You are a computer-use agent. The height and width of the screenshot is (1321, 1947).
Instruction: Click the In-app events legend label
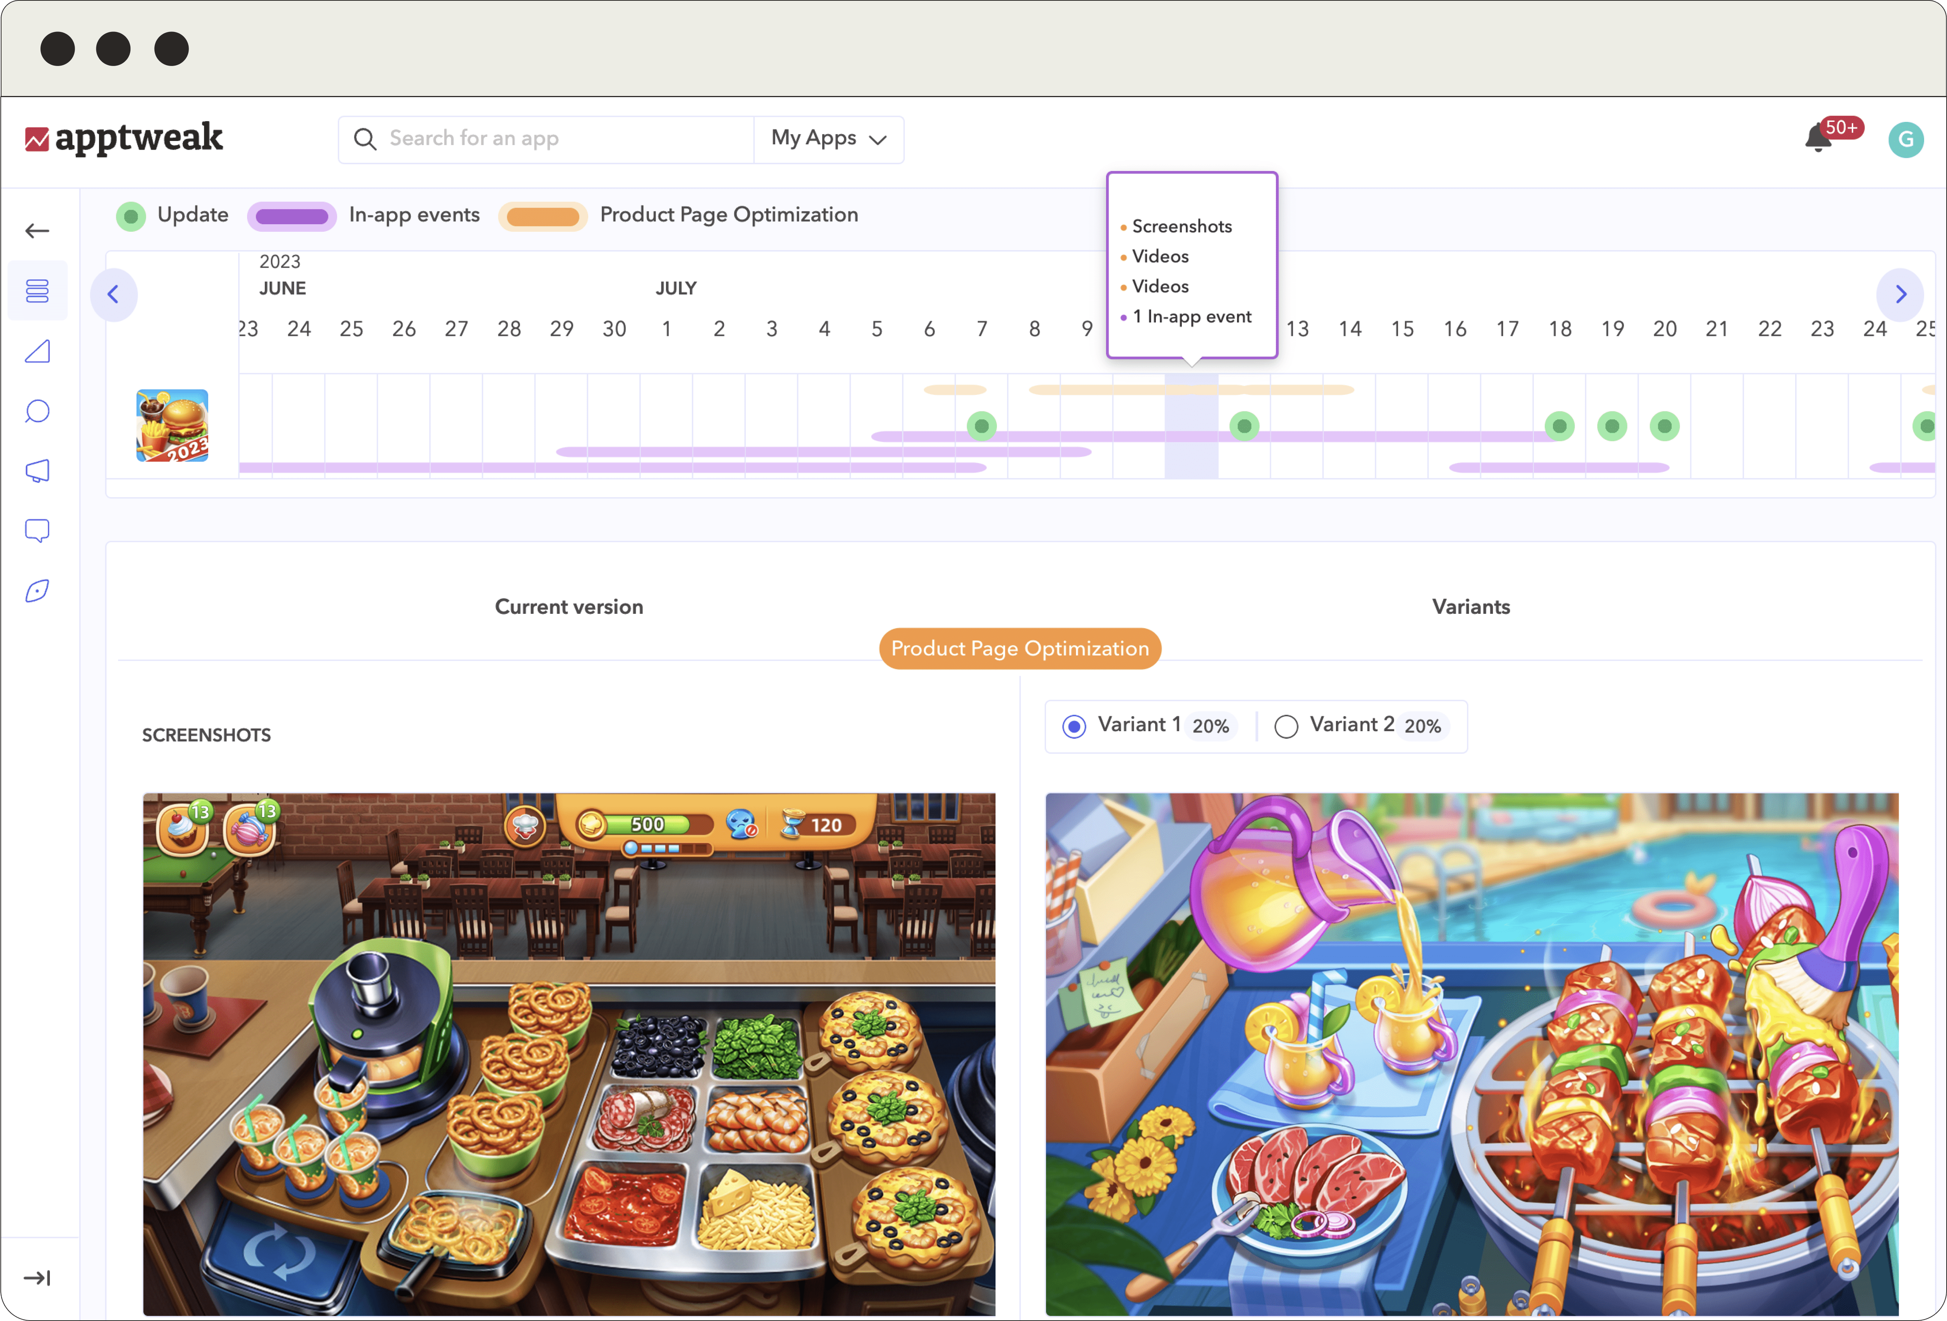tap(414, 214)
